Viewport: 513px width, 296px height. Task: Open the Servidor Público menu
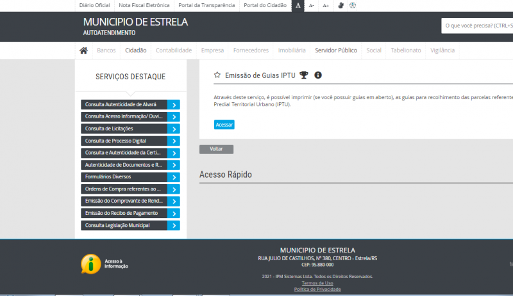335,51
